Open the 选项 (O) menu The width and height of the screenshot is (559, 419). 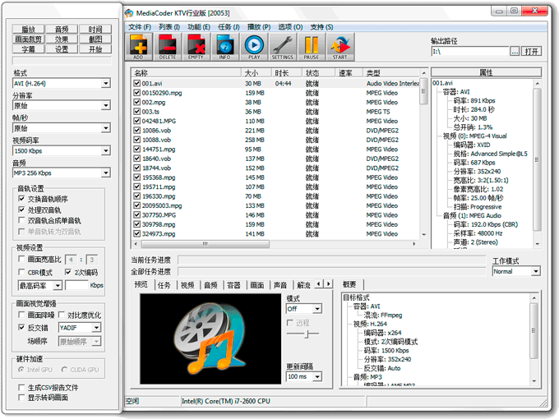(290, 27)
